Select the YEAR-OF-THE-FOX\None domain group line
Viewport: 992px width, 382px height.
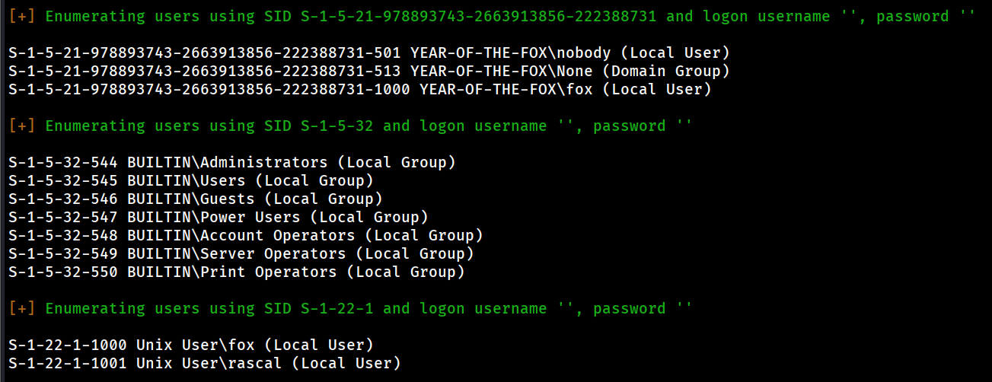368,72
